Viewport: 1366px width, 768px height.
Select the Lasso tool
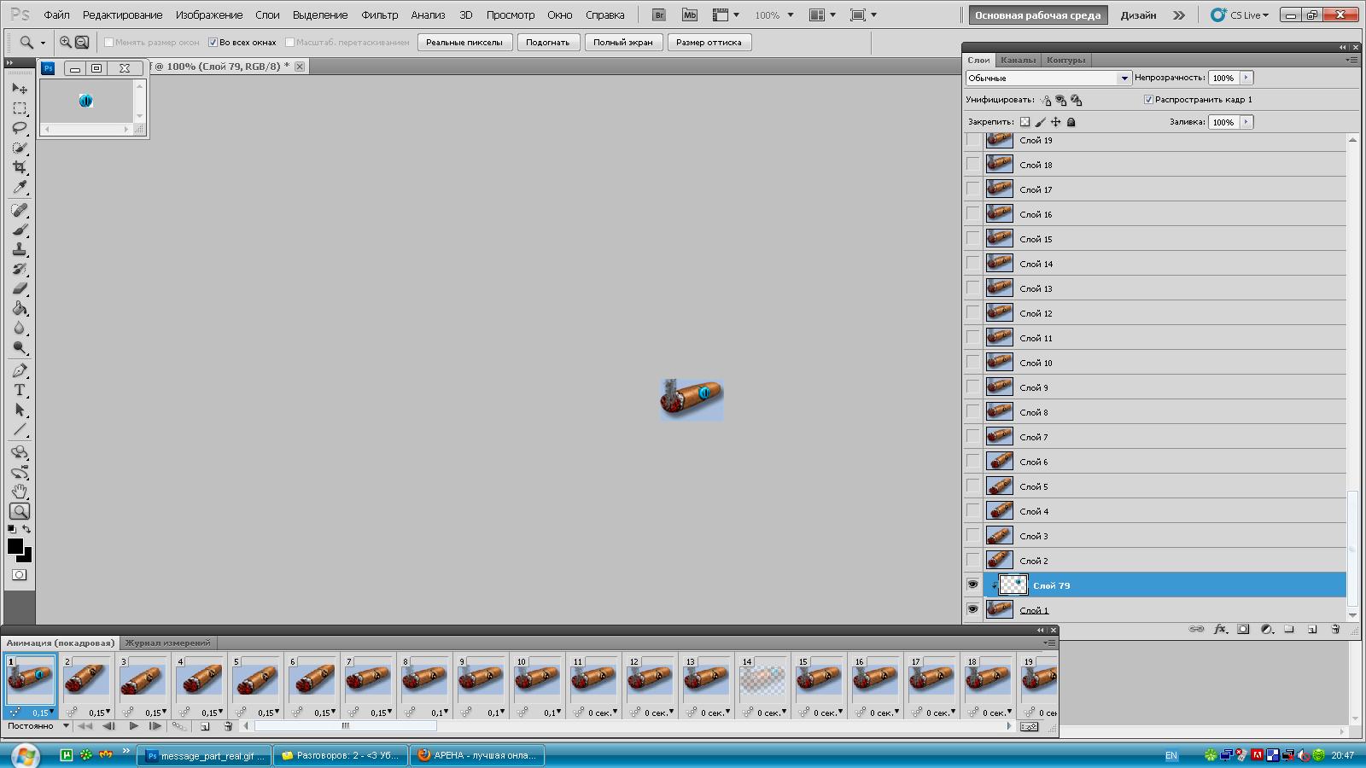click(x=20, y=128)
